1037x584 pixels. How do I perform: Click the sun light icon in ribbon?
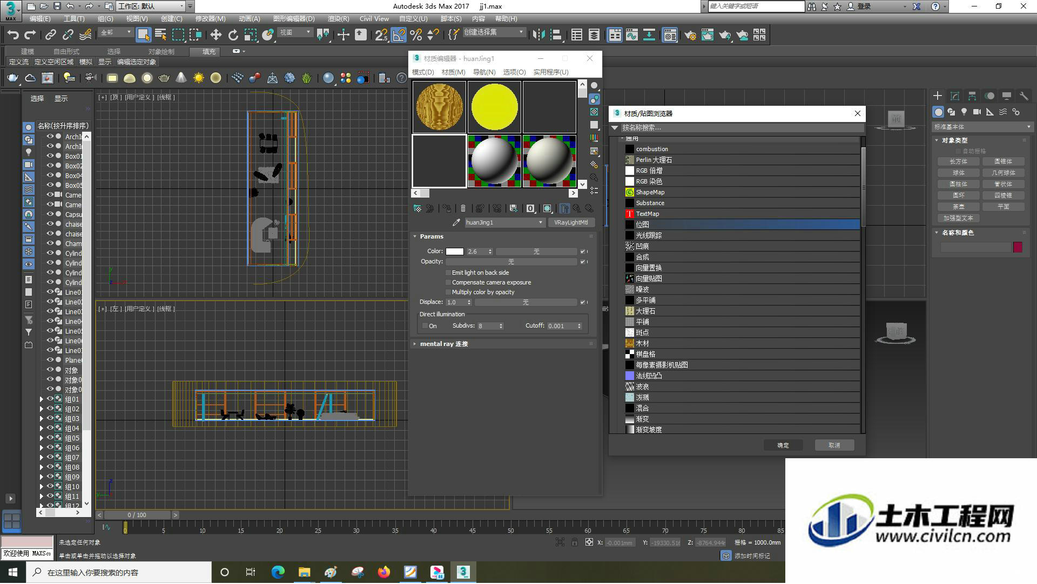tap(199, 78)
